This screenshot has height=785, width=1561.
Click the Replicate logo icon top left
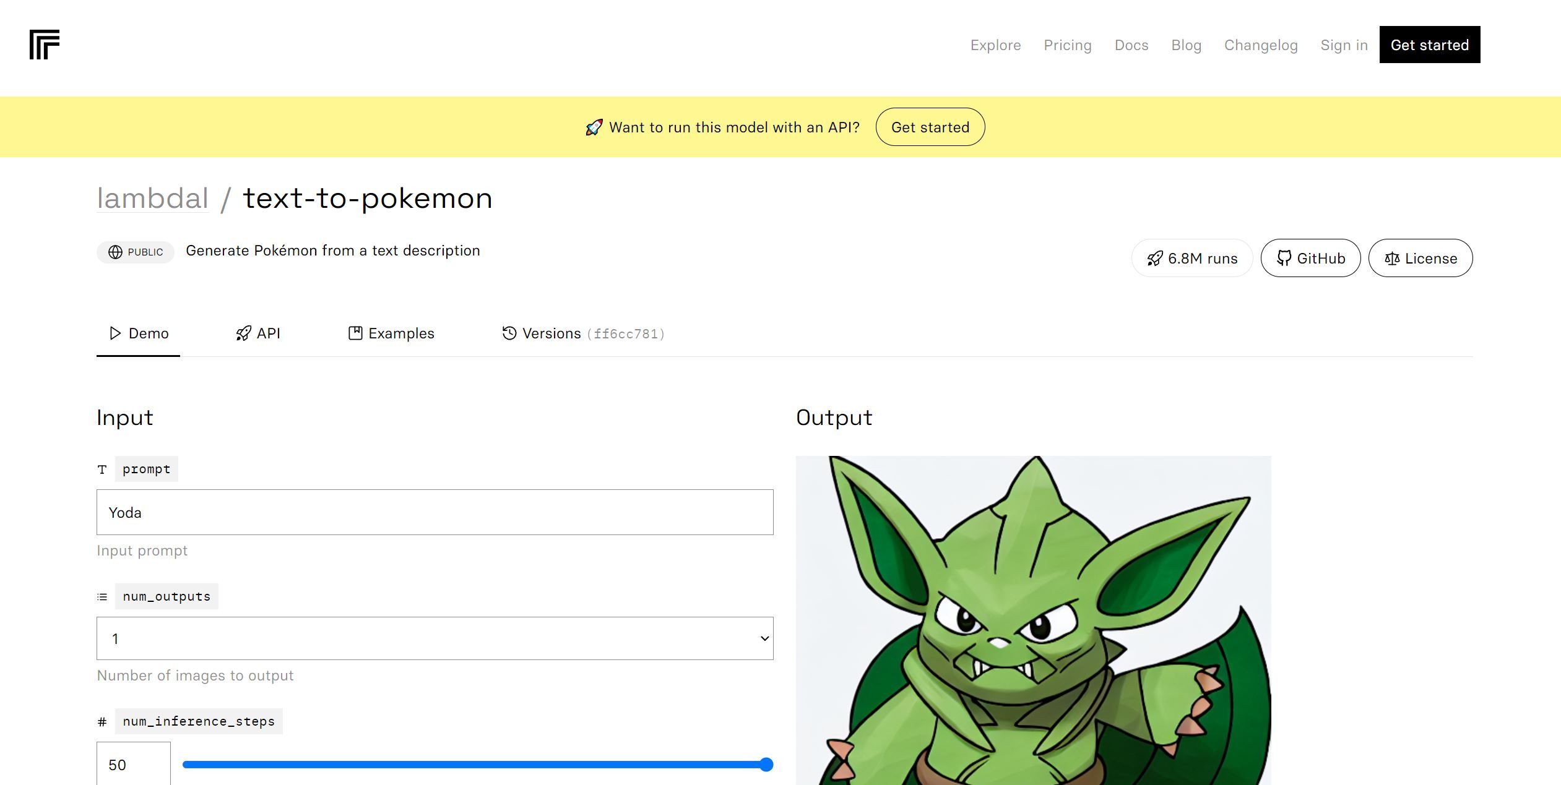pos(44,44)
